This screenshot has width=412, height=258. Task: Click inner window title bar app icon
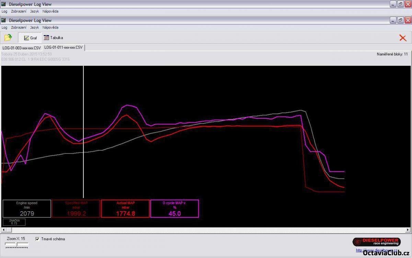coord(4,20)
